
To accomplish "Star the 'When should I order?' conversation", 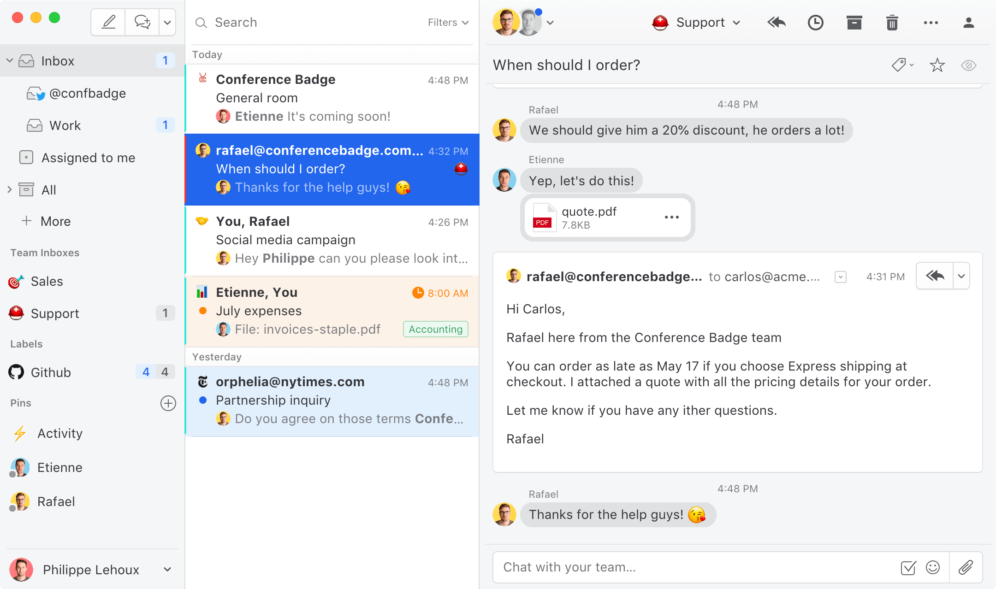I will (937, 65).
